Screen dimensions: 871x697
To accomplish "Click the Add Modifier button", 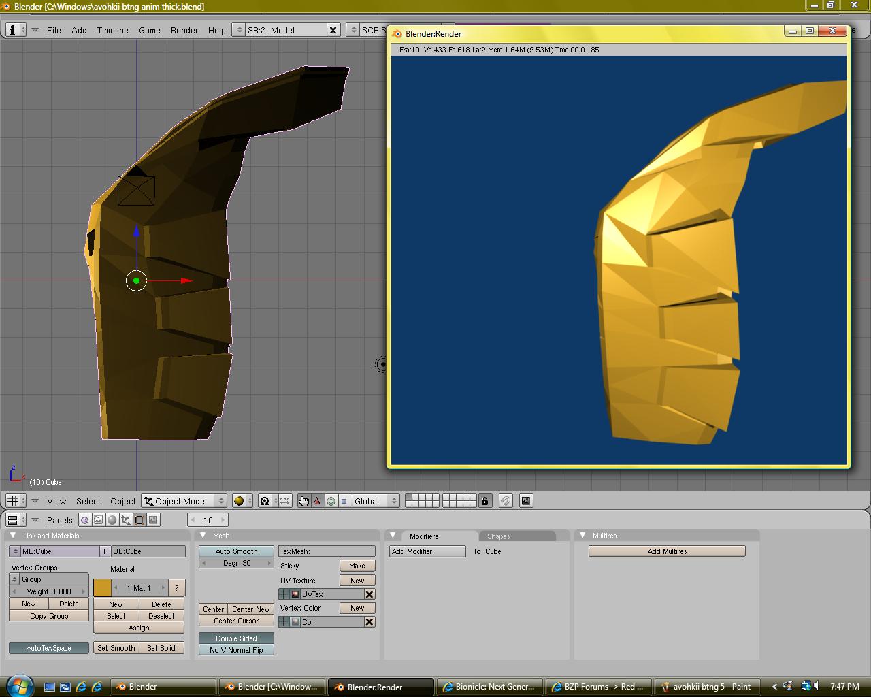I will [427, 551].
